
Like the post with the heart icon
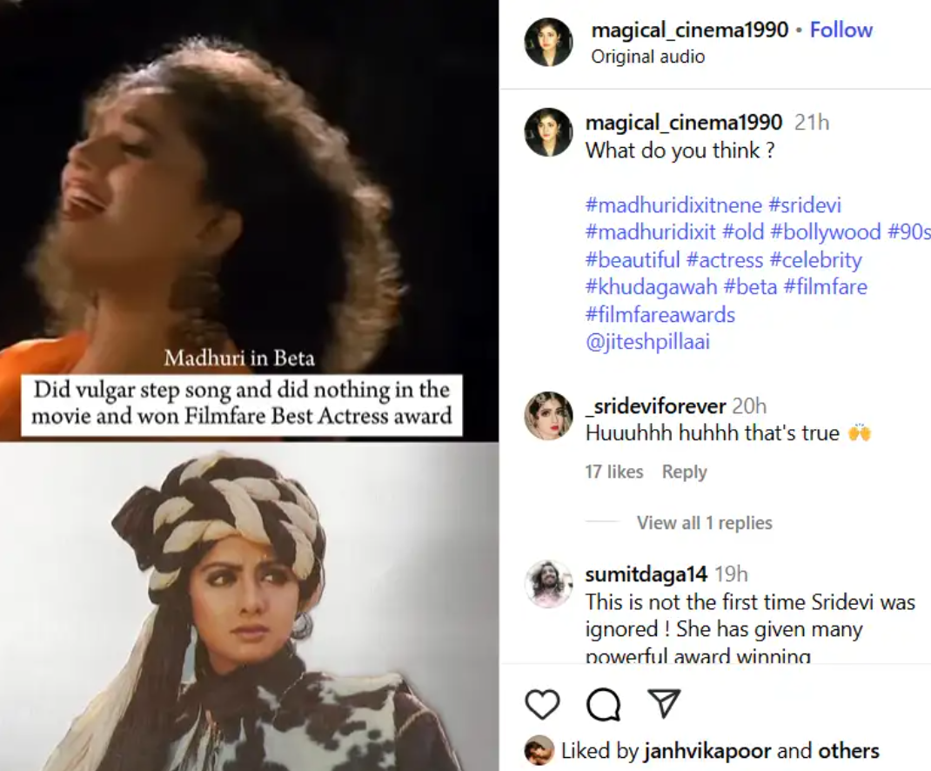tap(543, 704)
